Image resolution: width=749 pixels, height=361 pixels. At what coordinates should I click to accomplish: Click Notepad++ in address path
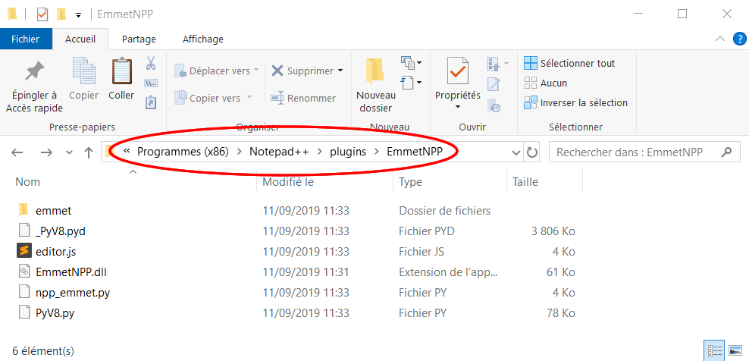tap(279, 152)
